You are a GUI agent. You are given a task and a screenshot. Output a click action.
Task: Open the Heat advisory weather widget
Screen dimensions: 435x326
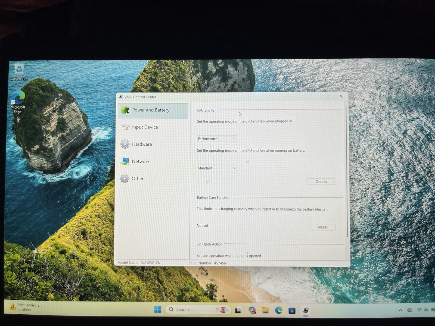point(24,307)
